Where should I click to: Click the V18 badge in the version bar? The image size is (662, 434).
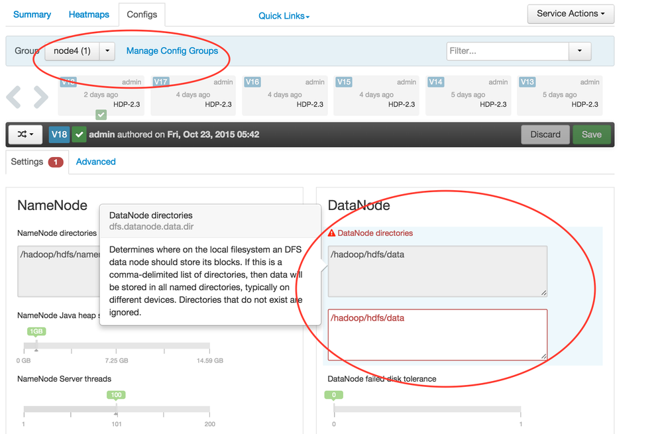(x=59, y=135)
